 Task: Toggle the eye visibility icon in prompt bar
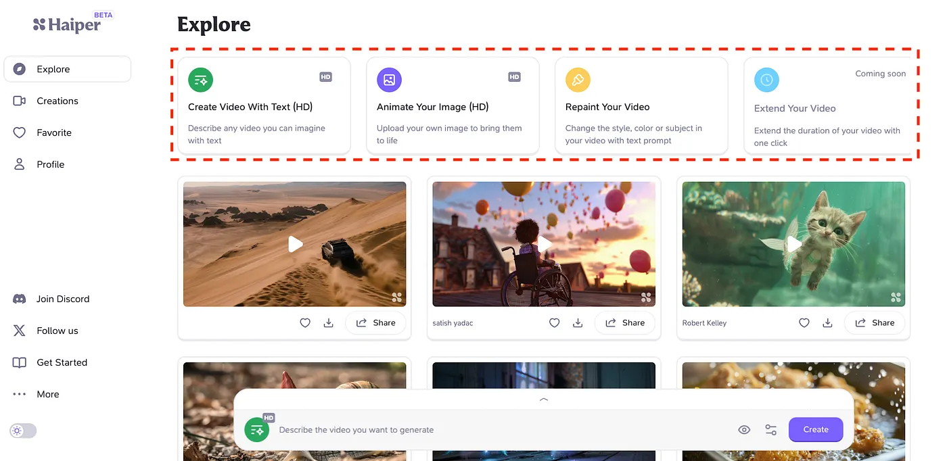pos(744,430)
